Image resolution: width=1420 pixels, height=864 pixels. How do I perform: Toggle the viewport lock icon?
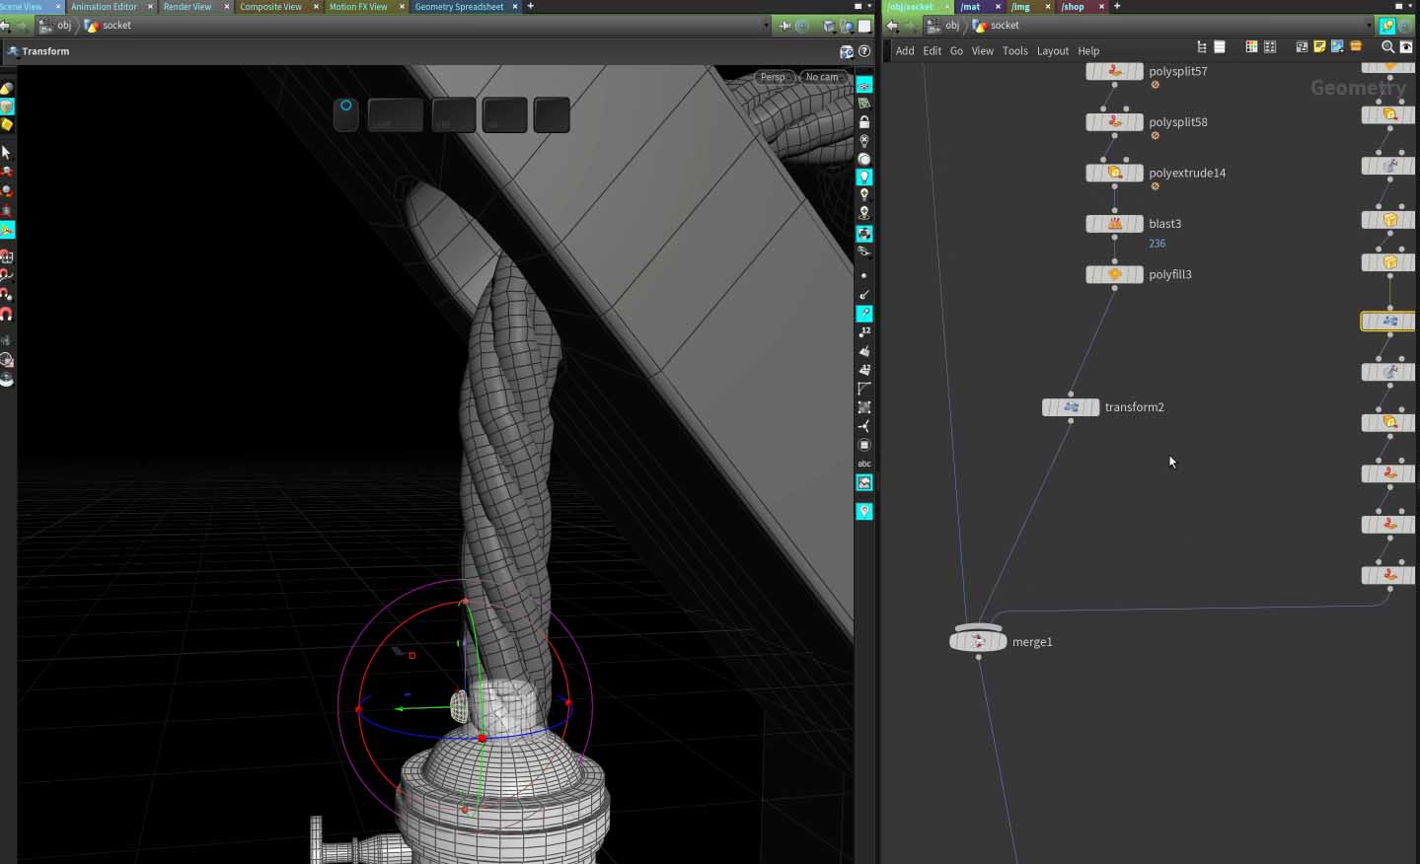tap(864, 122)
